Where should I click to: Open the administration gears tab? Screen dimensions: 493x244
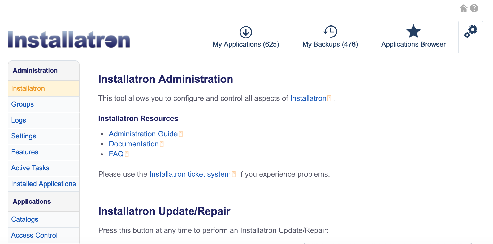click(471, 32)
